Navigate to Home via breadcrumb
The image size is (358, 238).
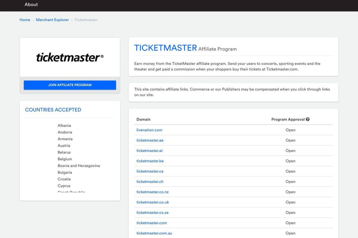click(25, 20)
